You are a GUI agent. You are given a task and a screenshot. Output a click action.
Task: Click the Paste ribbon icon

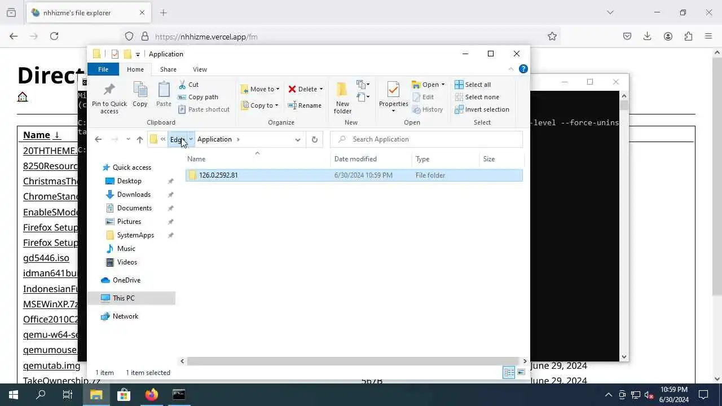(164, 94)
